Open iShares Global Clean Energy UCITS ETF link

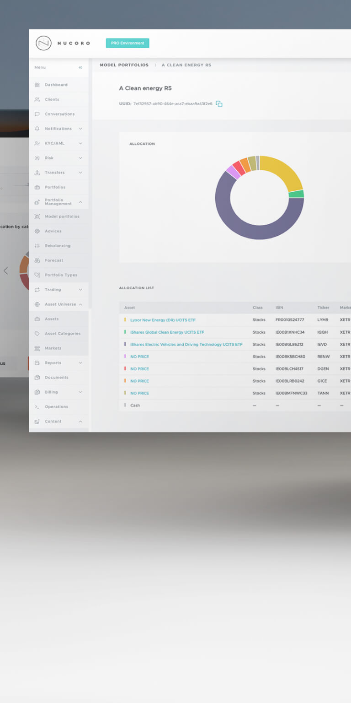pyautogui.click(x=167, y=332)
